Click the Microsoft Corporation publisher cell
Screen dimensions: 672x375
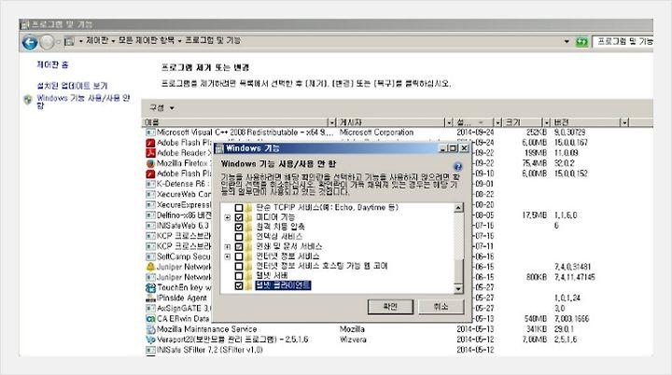(x=376, y=132)
